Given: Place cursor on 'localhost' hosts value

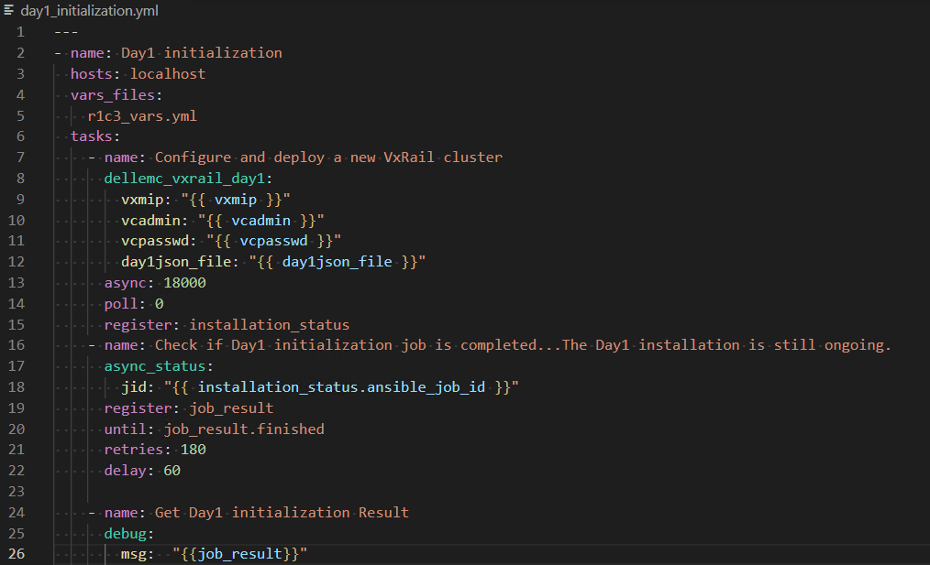Looking at the screenshot, I should coord(168,74).
